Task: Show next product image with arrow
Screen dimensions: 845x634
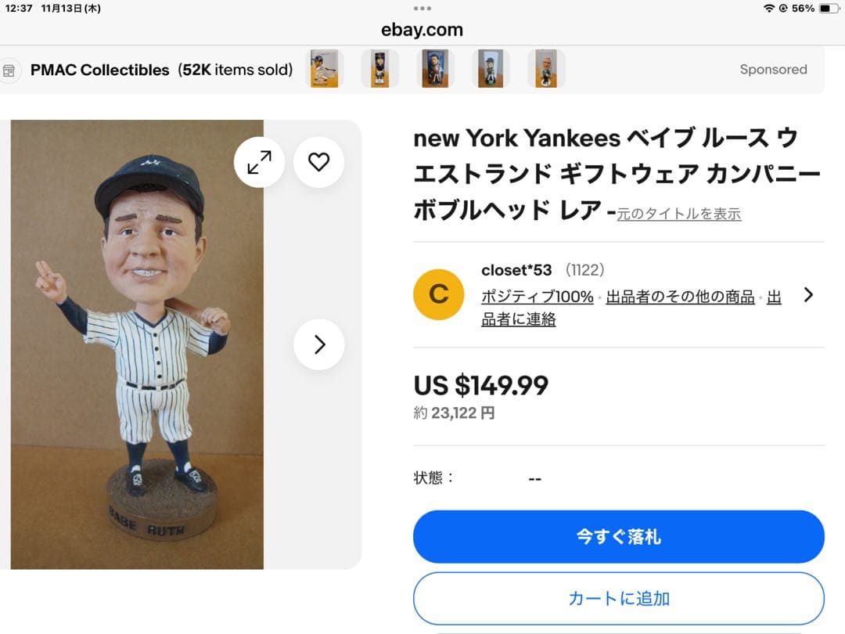Action: 319,344
